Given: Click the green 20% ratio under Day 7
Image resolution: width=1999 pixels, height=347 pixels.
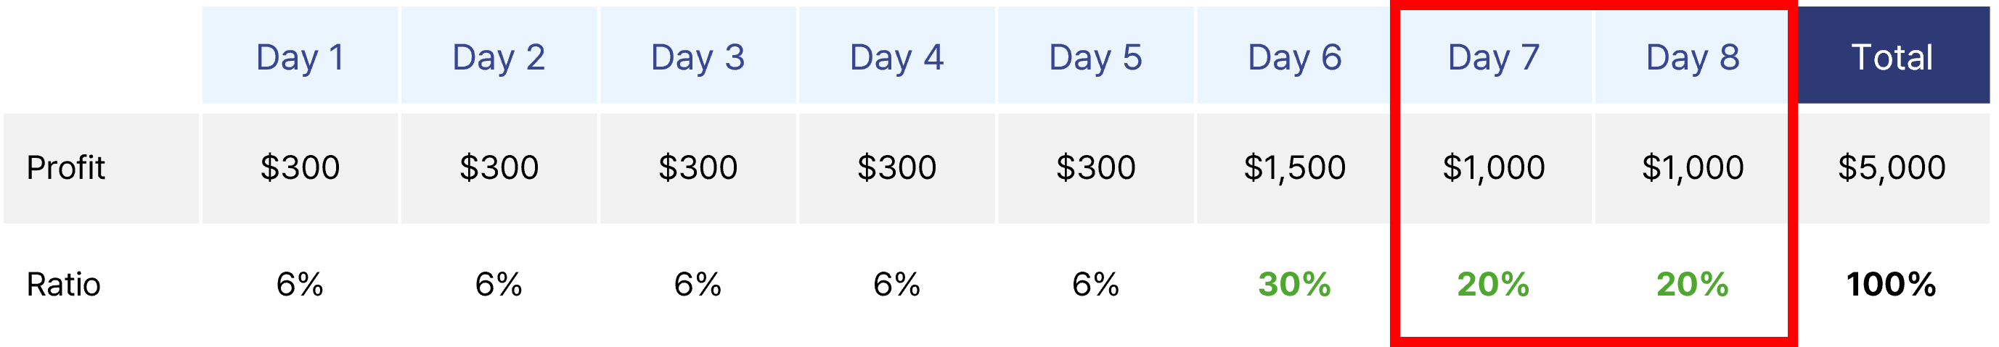Looking at the screenshot, I should click(x=1494, y=284).
